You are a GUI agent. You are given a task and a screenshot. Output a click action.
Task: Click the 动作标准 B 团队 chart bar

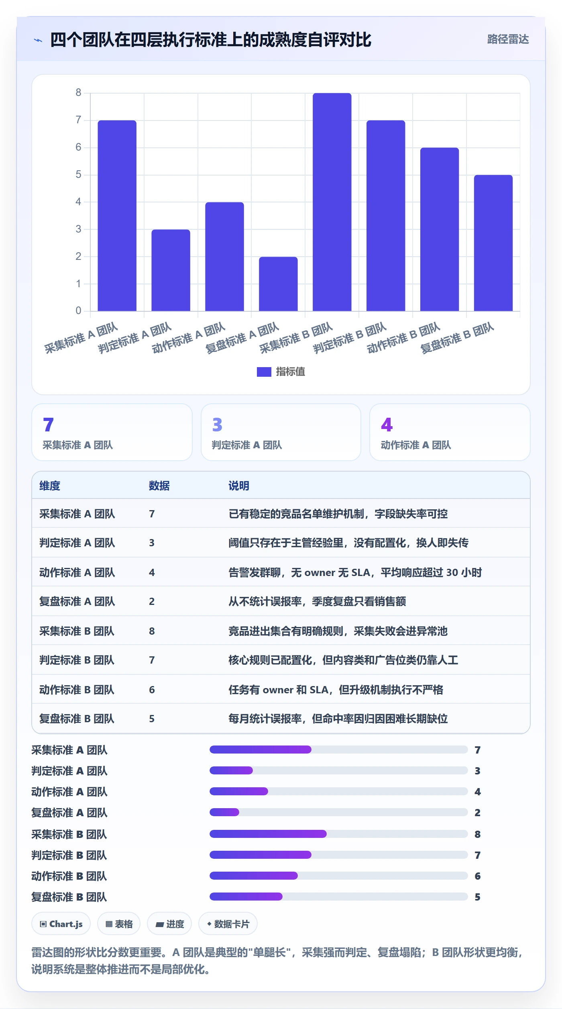click(440, 229)
